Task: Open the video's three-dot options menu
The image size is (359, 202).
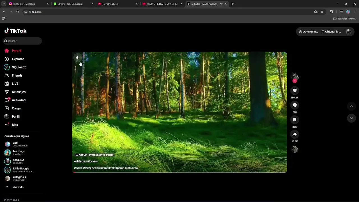Action: point(281,57)
